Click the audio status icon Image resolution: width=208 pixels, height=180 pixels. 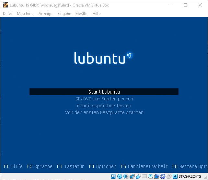click(126, 176)
